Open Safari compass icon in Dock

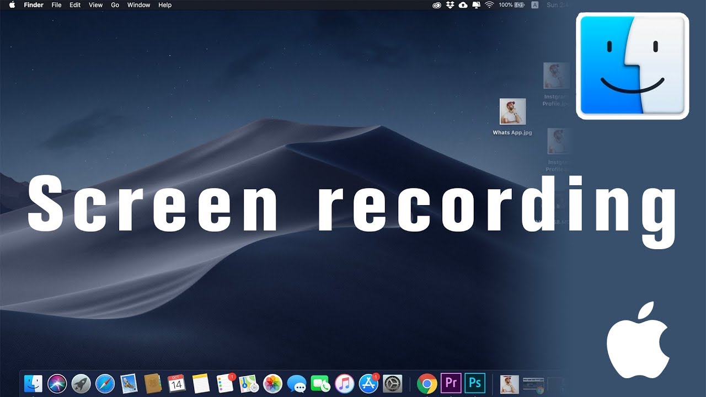pyautogui.click(x=105, y=383)
